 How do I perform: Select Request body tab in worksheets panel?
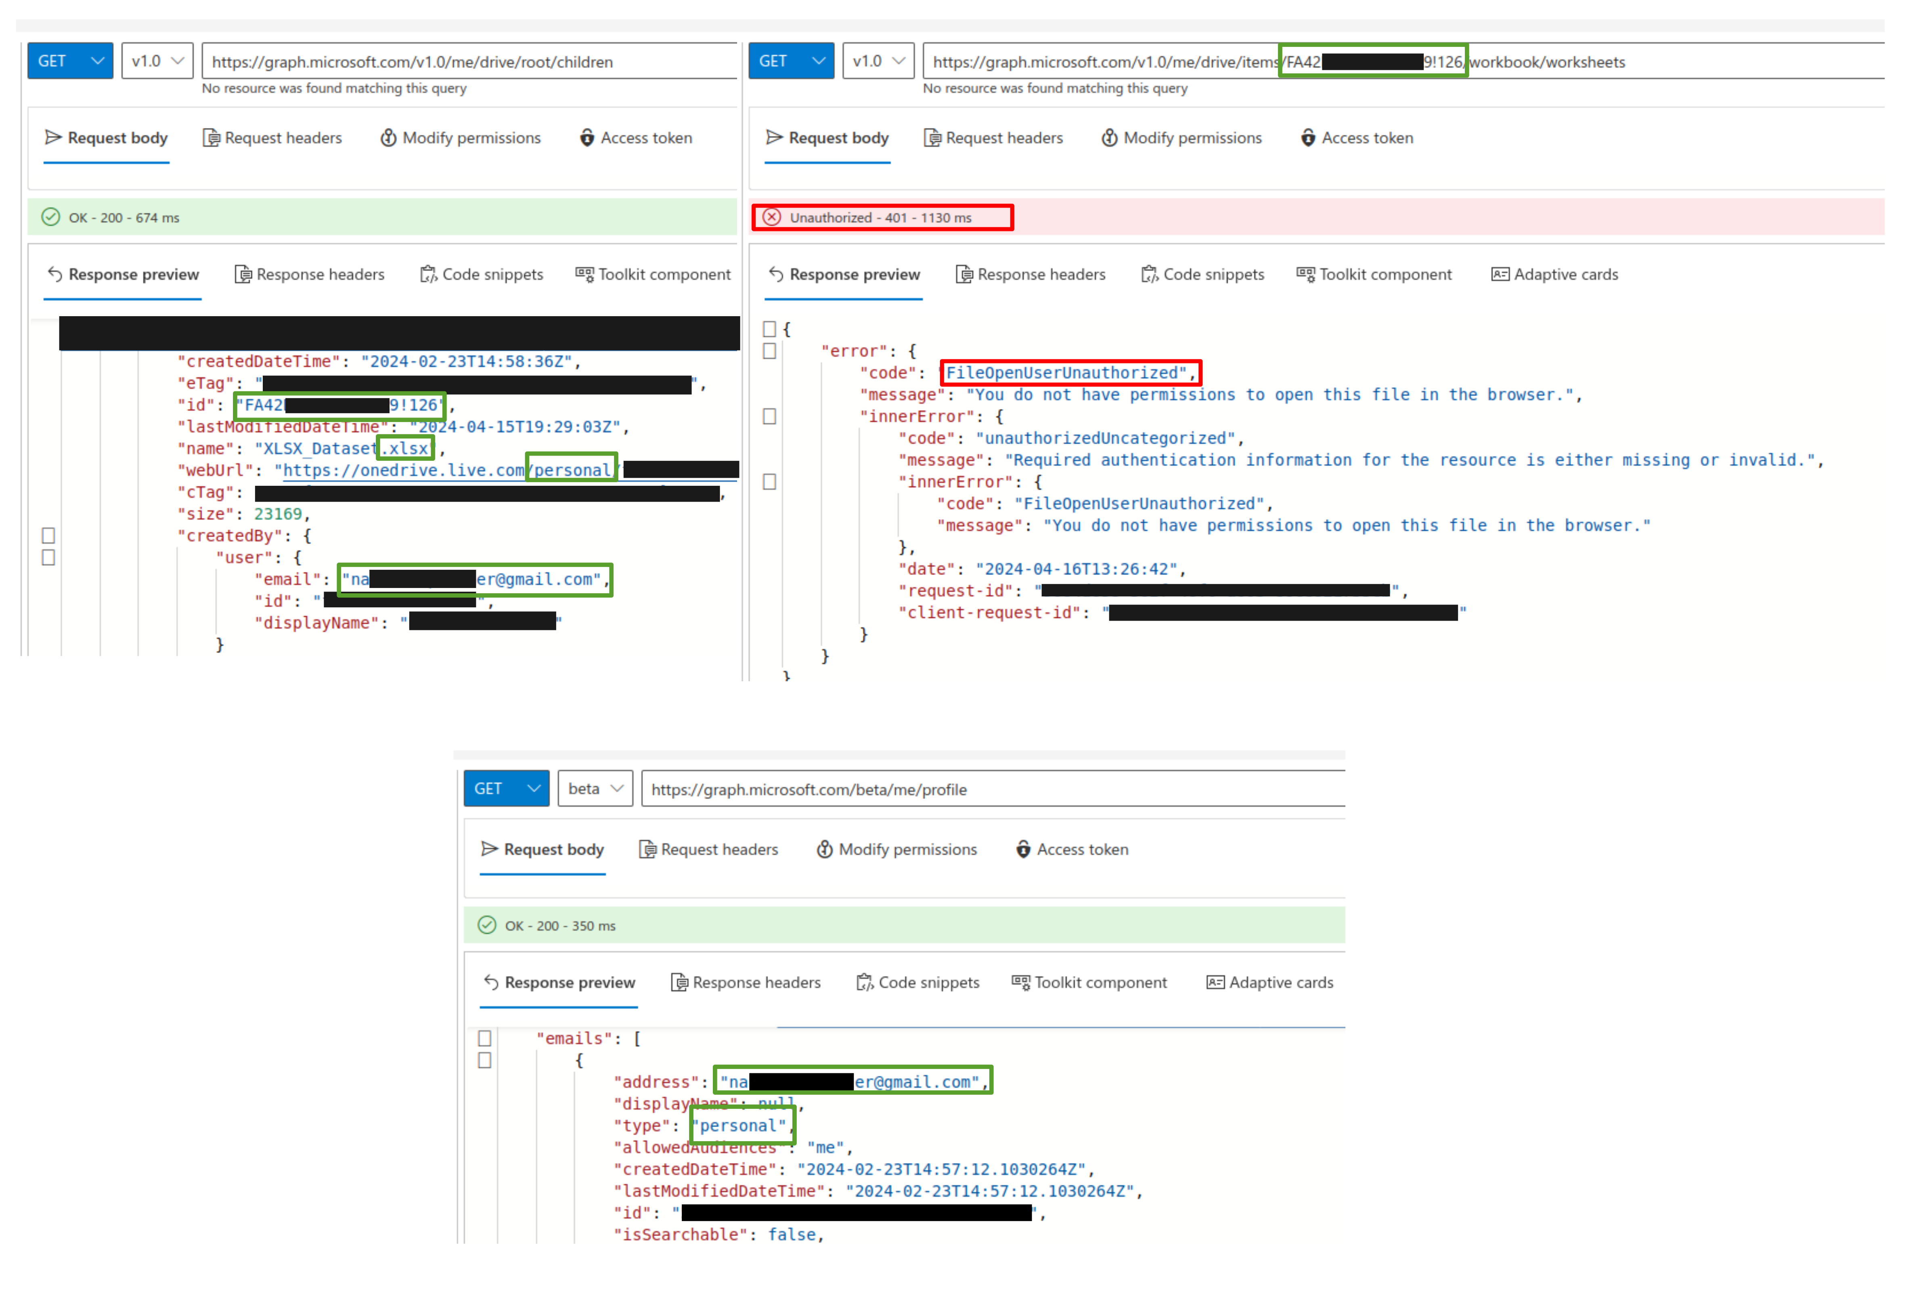coord(827,138)
